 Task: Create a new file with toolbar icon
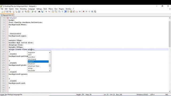(2, 11)
